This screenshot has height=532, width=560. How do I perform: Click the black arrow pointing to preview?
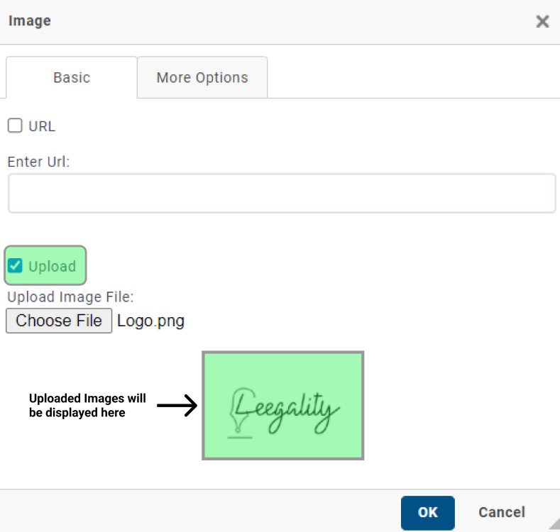tap(177, 405)
